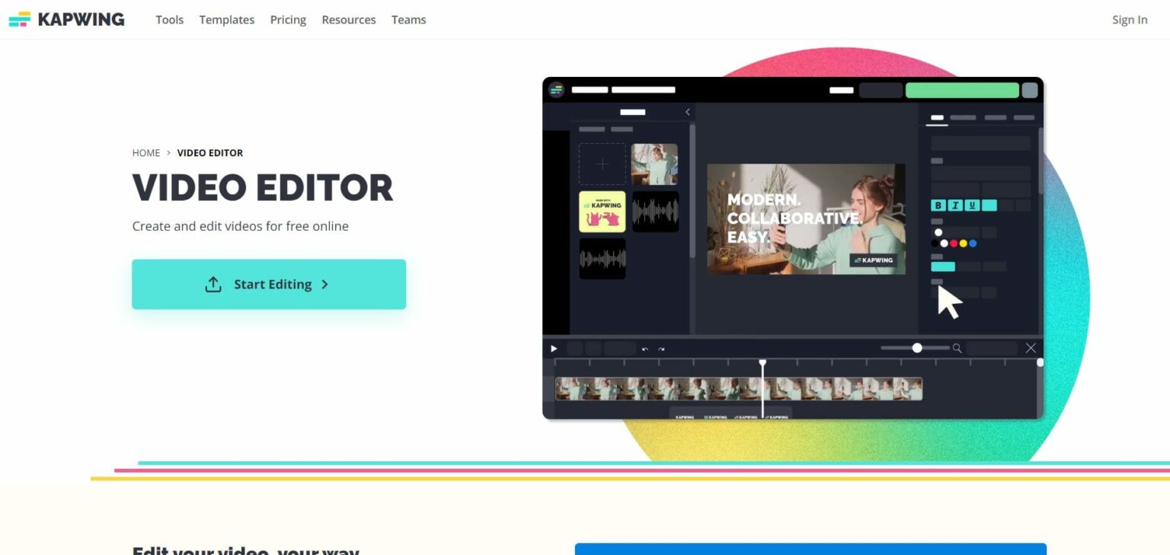
Task: Expand the Resources menu
Action: point(348,20)
